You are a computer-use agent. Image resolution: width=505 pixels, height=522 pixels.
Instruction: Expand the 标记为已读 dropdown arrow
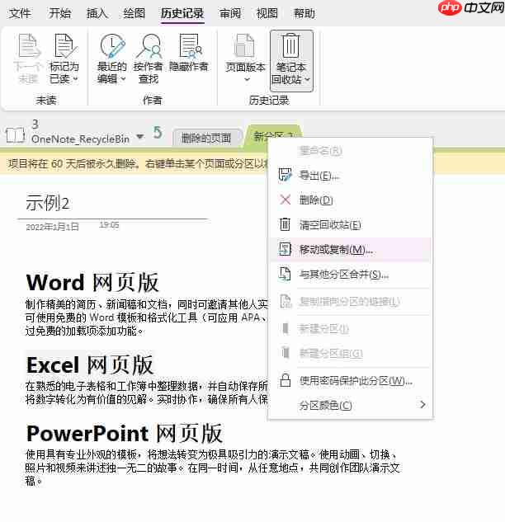click(x=75, y=79)
